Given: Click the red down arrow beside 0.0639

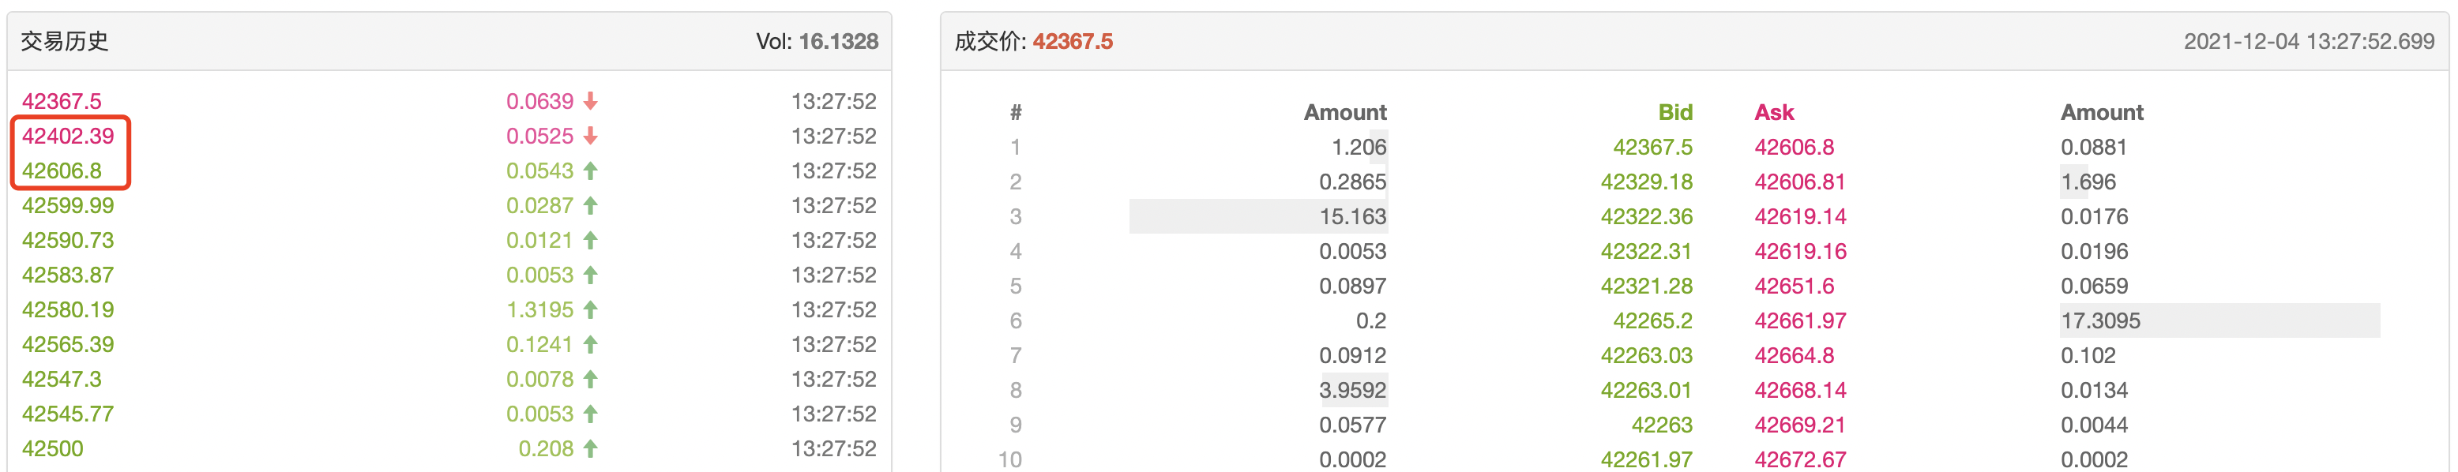Looking at the screenshot, I should pyautogui.click(x=591, y=101).
